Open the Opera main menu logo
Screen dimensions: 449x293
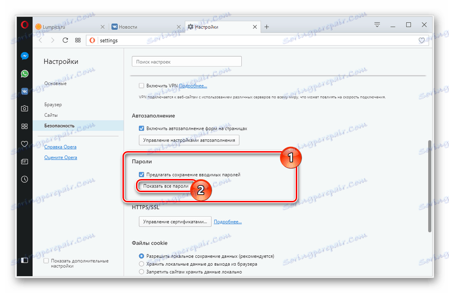[x=25, y=25]
